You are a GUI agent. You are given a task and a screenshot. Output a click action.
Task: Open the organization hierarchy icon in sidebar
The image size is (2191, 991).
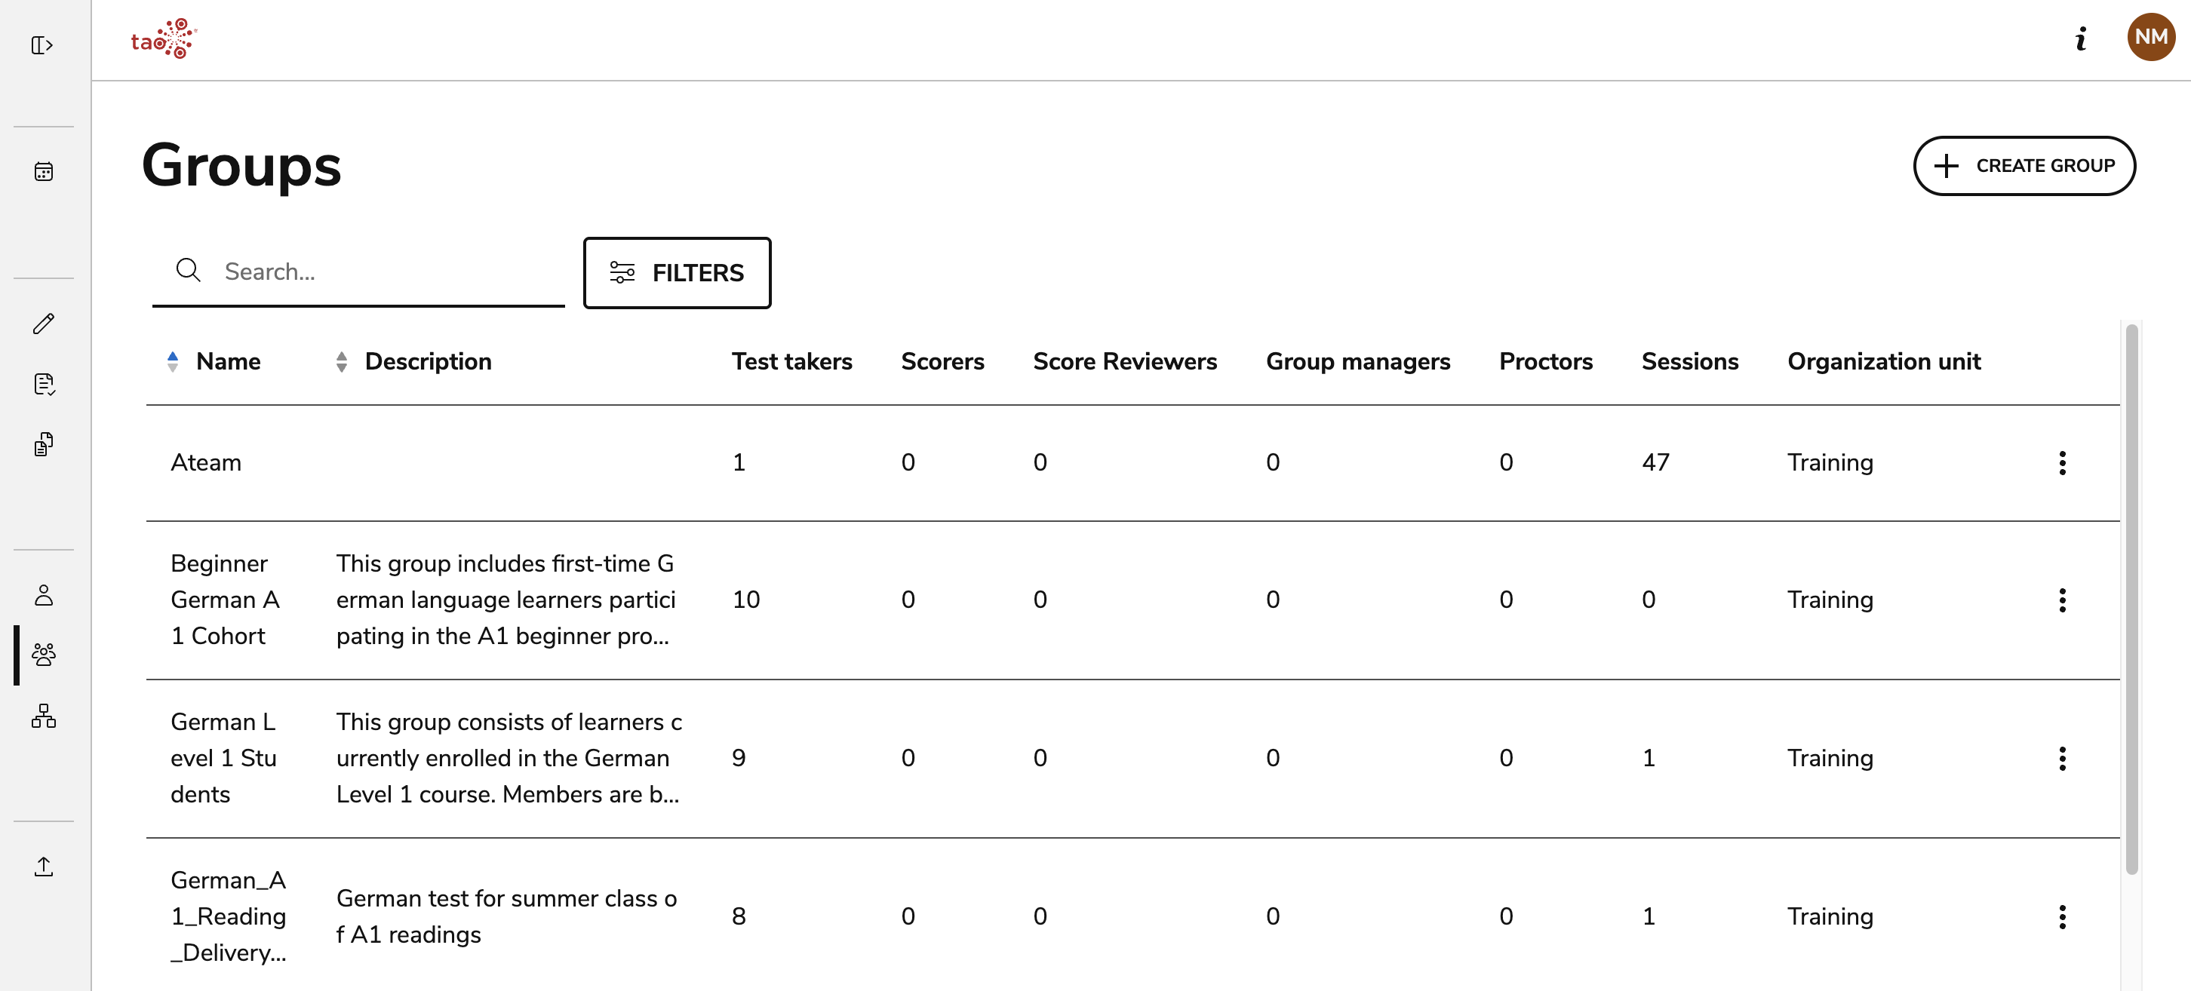pos(42,716)
